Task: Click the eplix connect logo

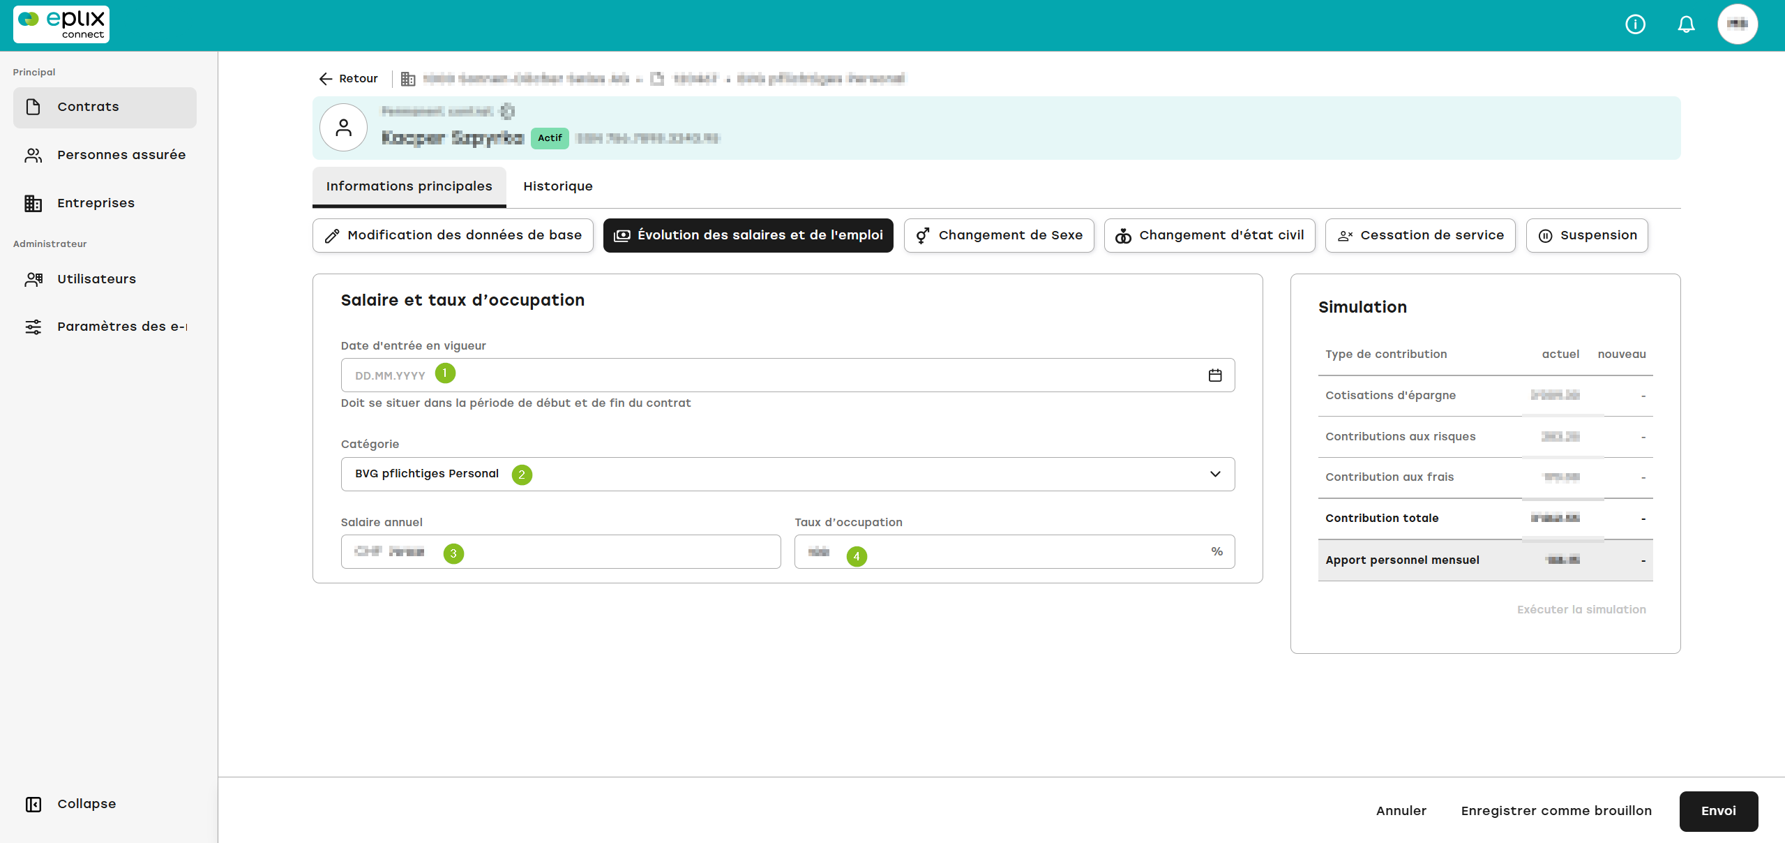Action: (61, 24)
